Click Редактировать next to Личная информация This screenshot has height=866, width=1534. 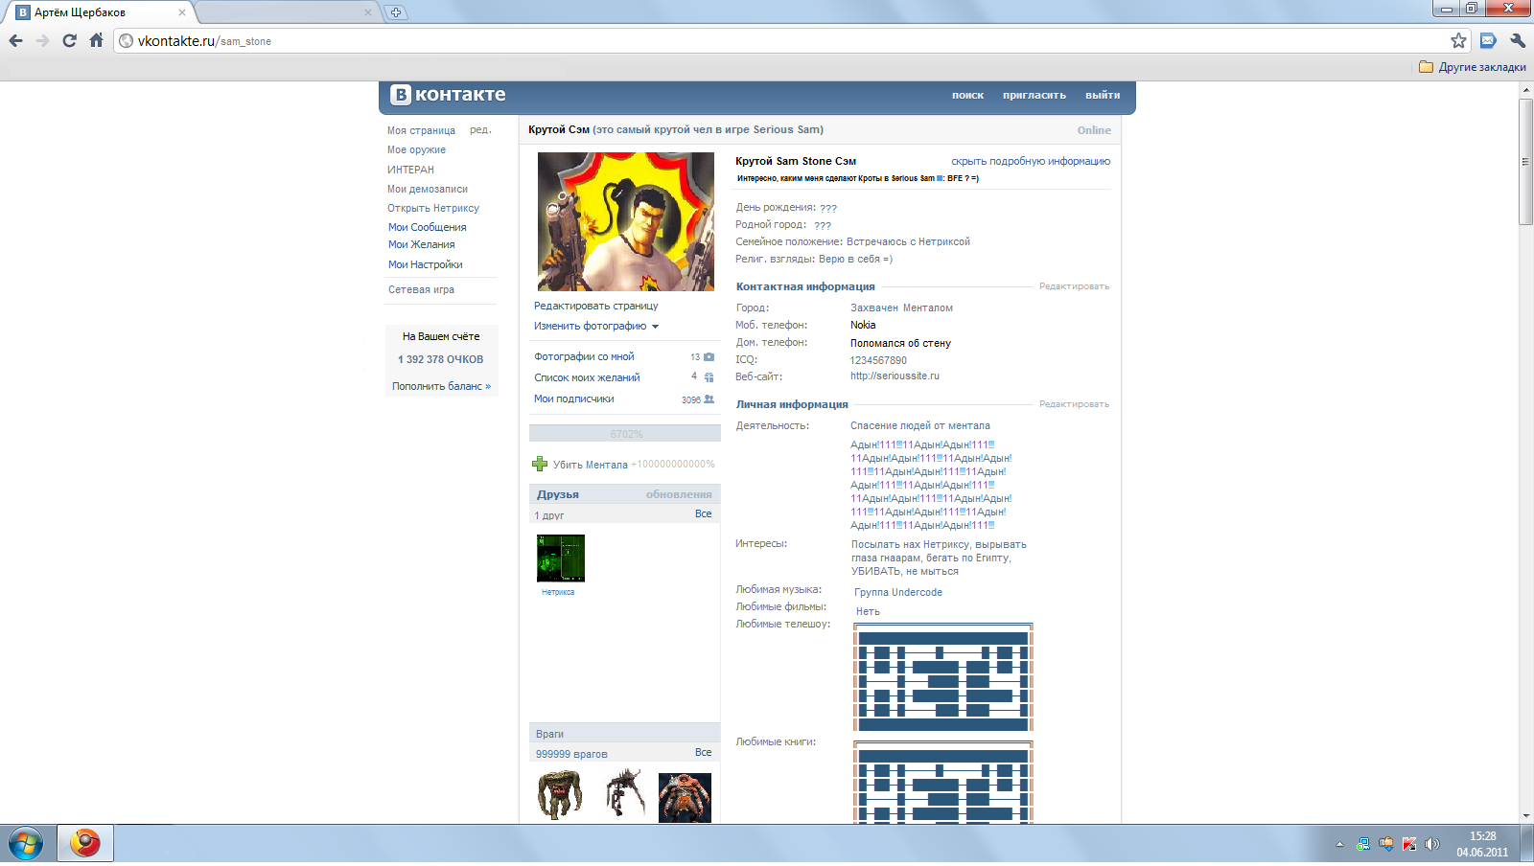(x=1074, y=404)
